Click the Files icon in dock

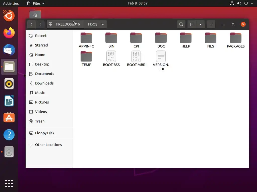9,67
